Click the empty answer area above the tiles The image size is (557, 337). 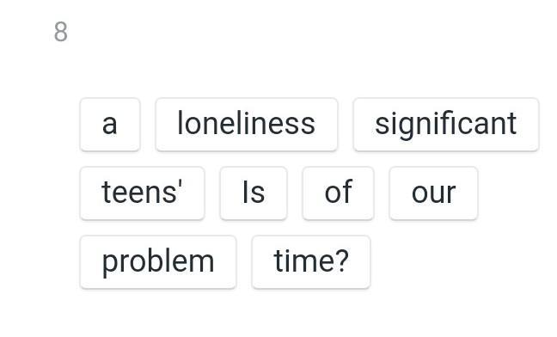coord(309,67)
